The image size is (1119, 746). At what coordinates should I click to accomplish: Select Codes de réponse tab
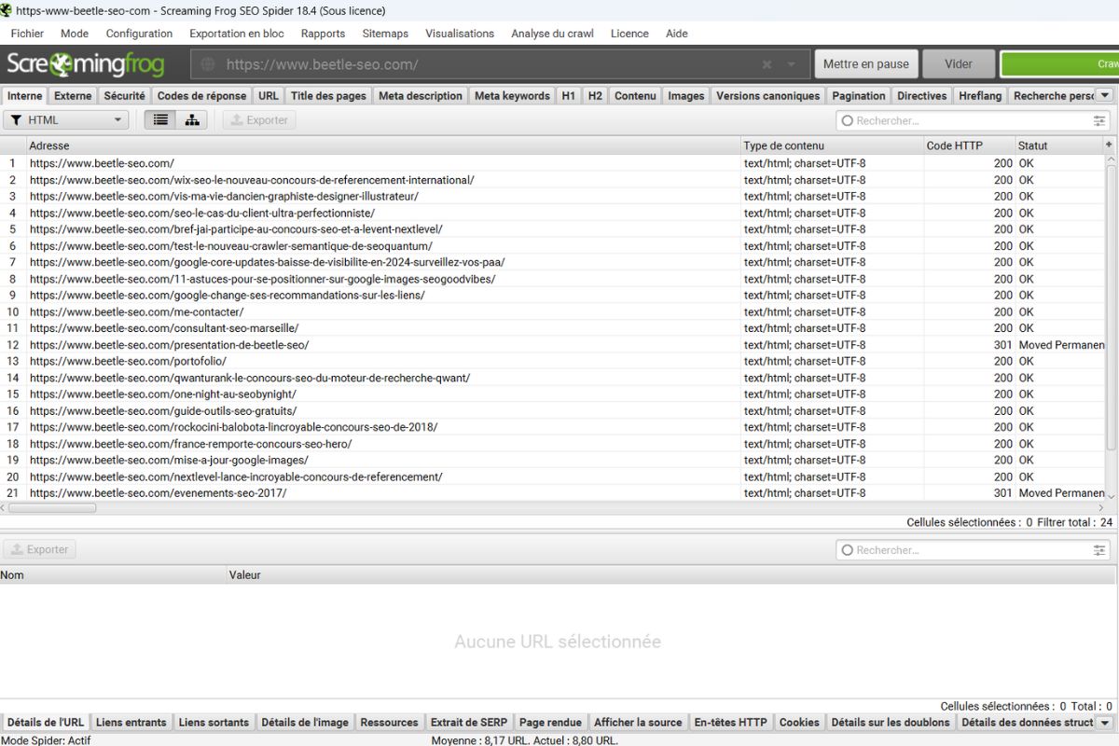coord(202,95)
